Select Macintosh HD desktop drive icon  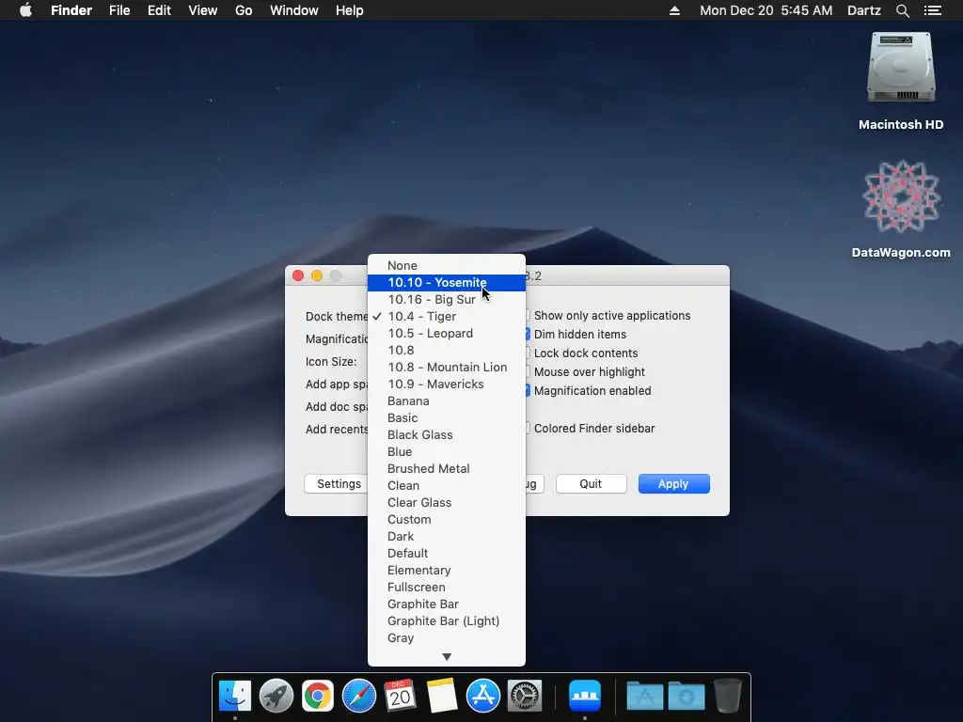pos(901,69)
